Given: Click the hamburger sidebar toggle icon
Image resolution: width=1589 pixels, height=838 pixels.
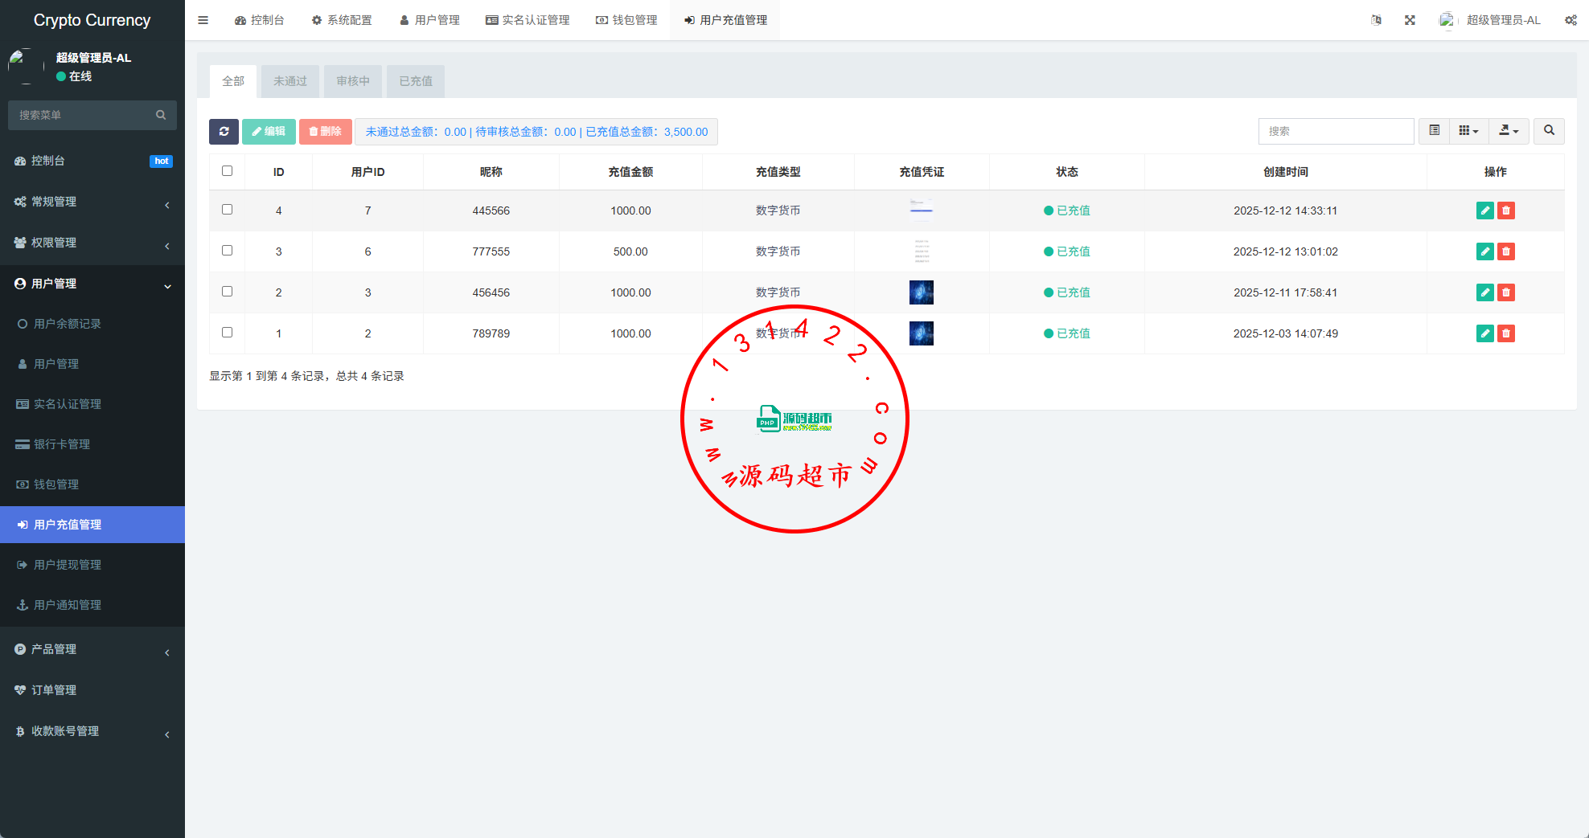Looking at the screenshot, I should point(203,20).
